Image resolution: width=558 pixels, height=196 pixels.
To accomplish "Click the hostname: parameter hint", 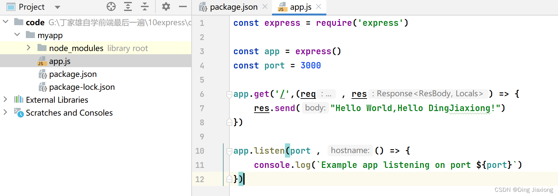I will click(350, 150).
